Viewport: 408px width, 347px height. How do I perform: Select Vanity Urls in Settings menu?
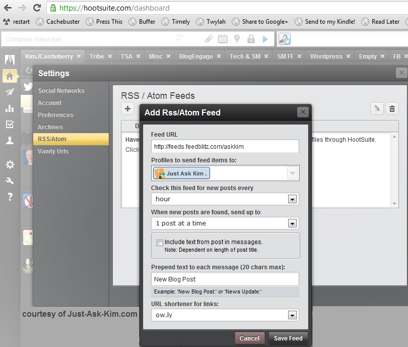pos(53,151)
